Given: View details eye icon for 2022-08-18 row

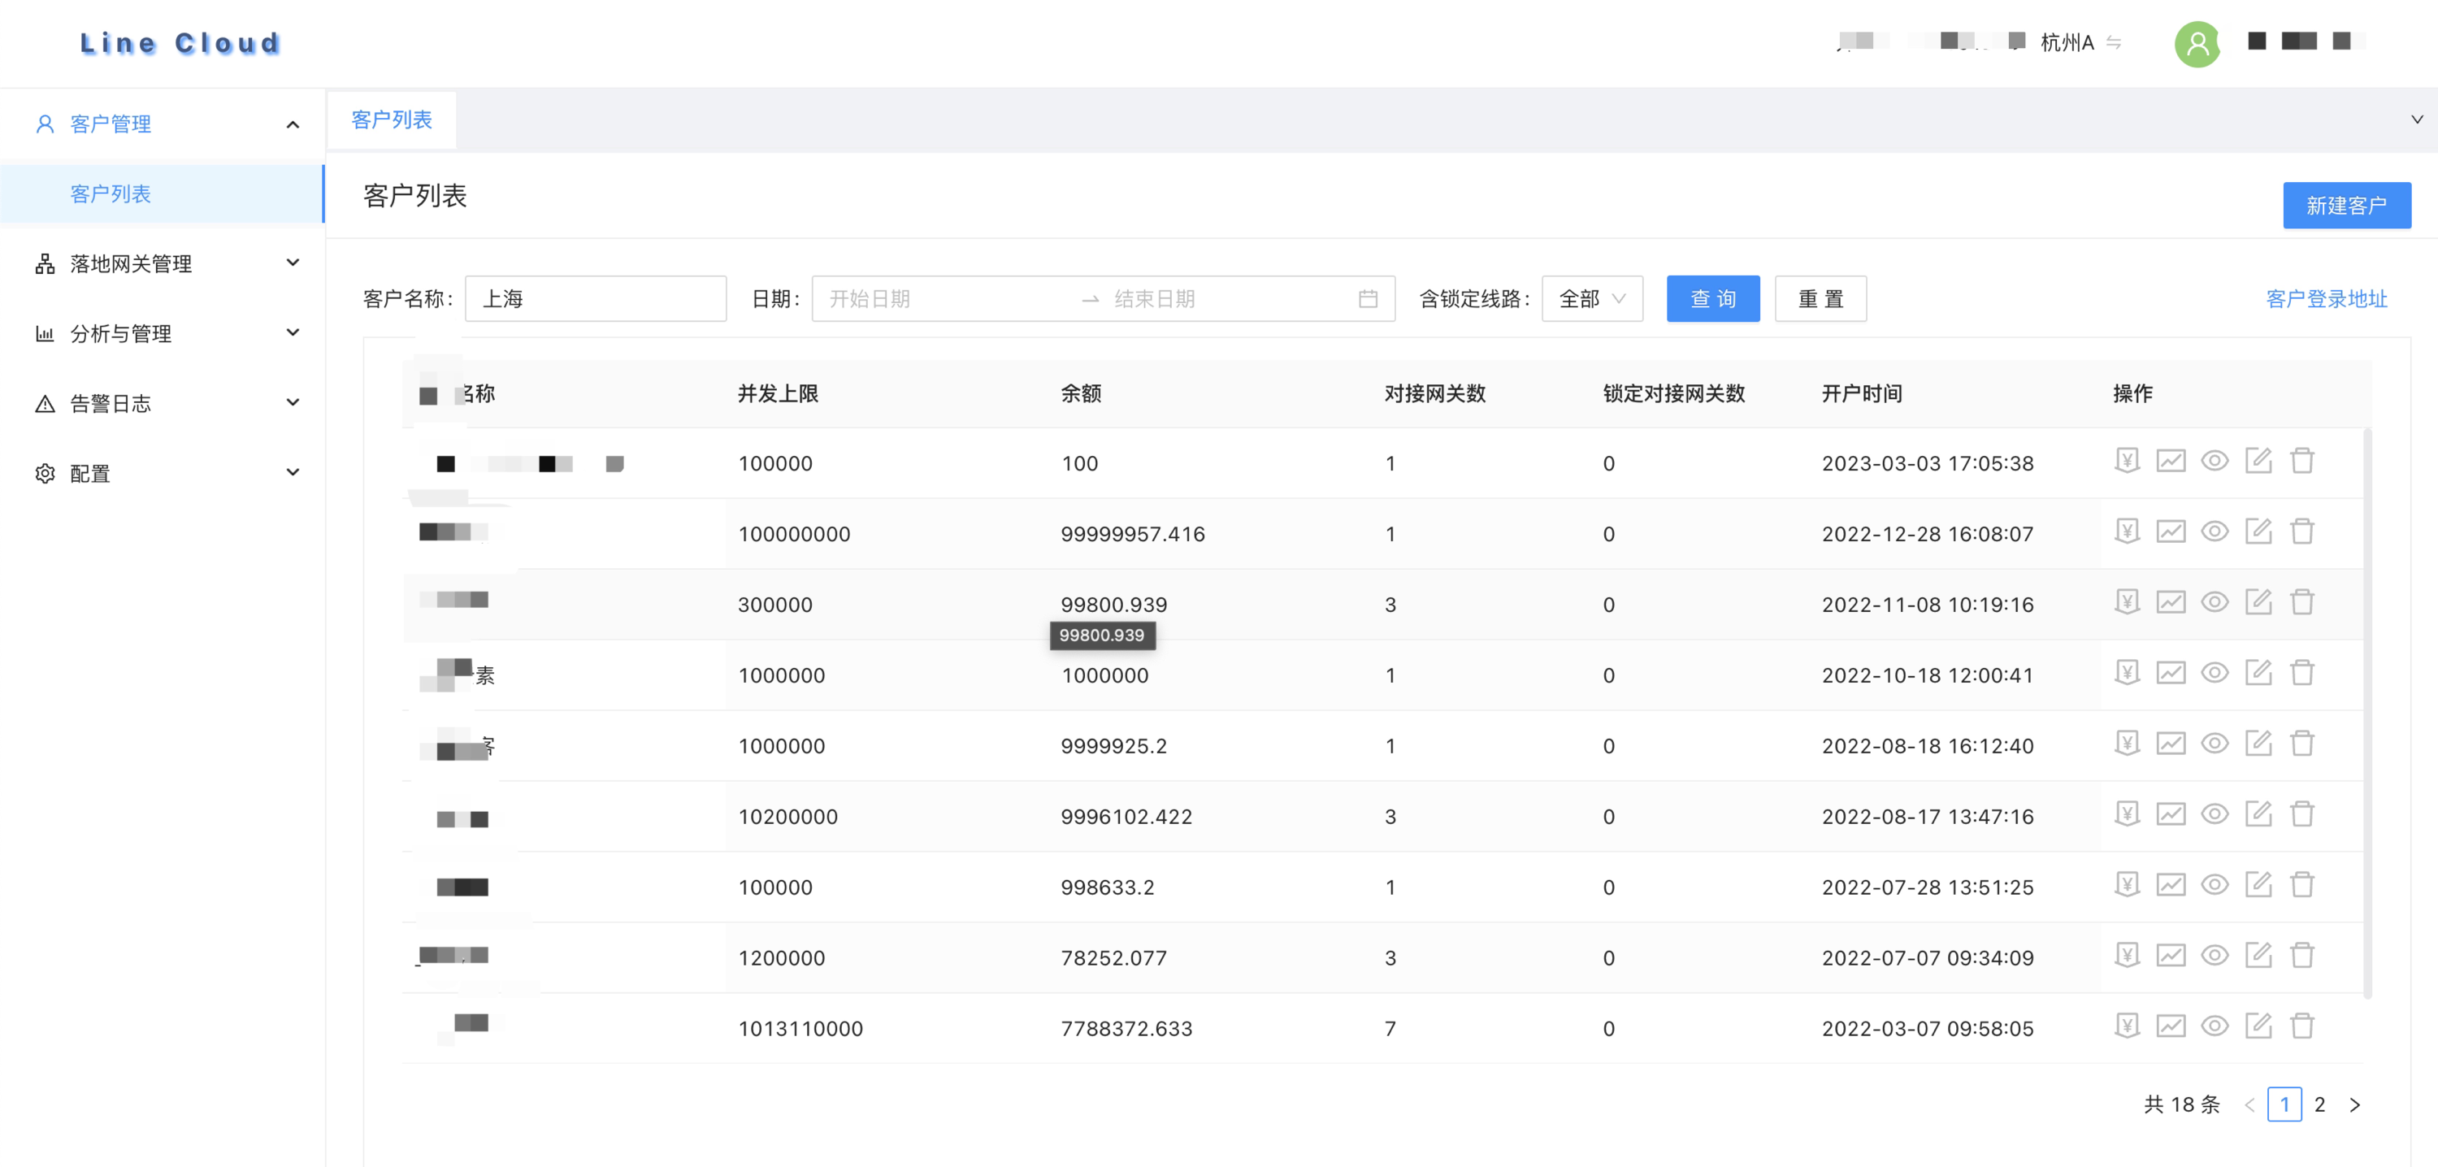Looking at the screenshot, I should [x=2214, y=744].
